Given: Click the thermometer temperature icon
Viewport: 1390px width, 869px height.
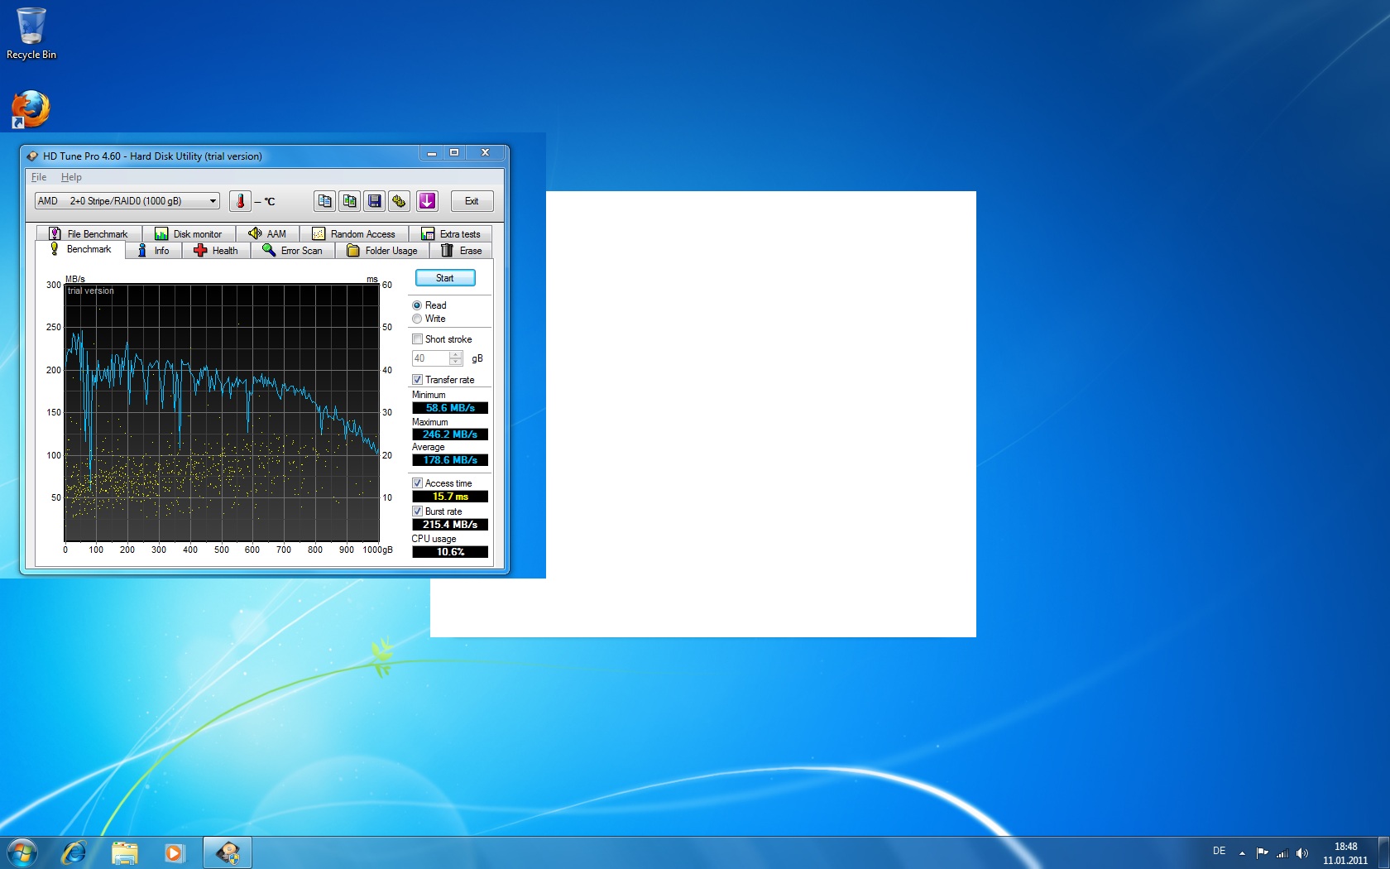Looking at the screenshot, I should [x=240, y=201].
